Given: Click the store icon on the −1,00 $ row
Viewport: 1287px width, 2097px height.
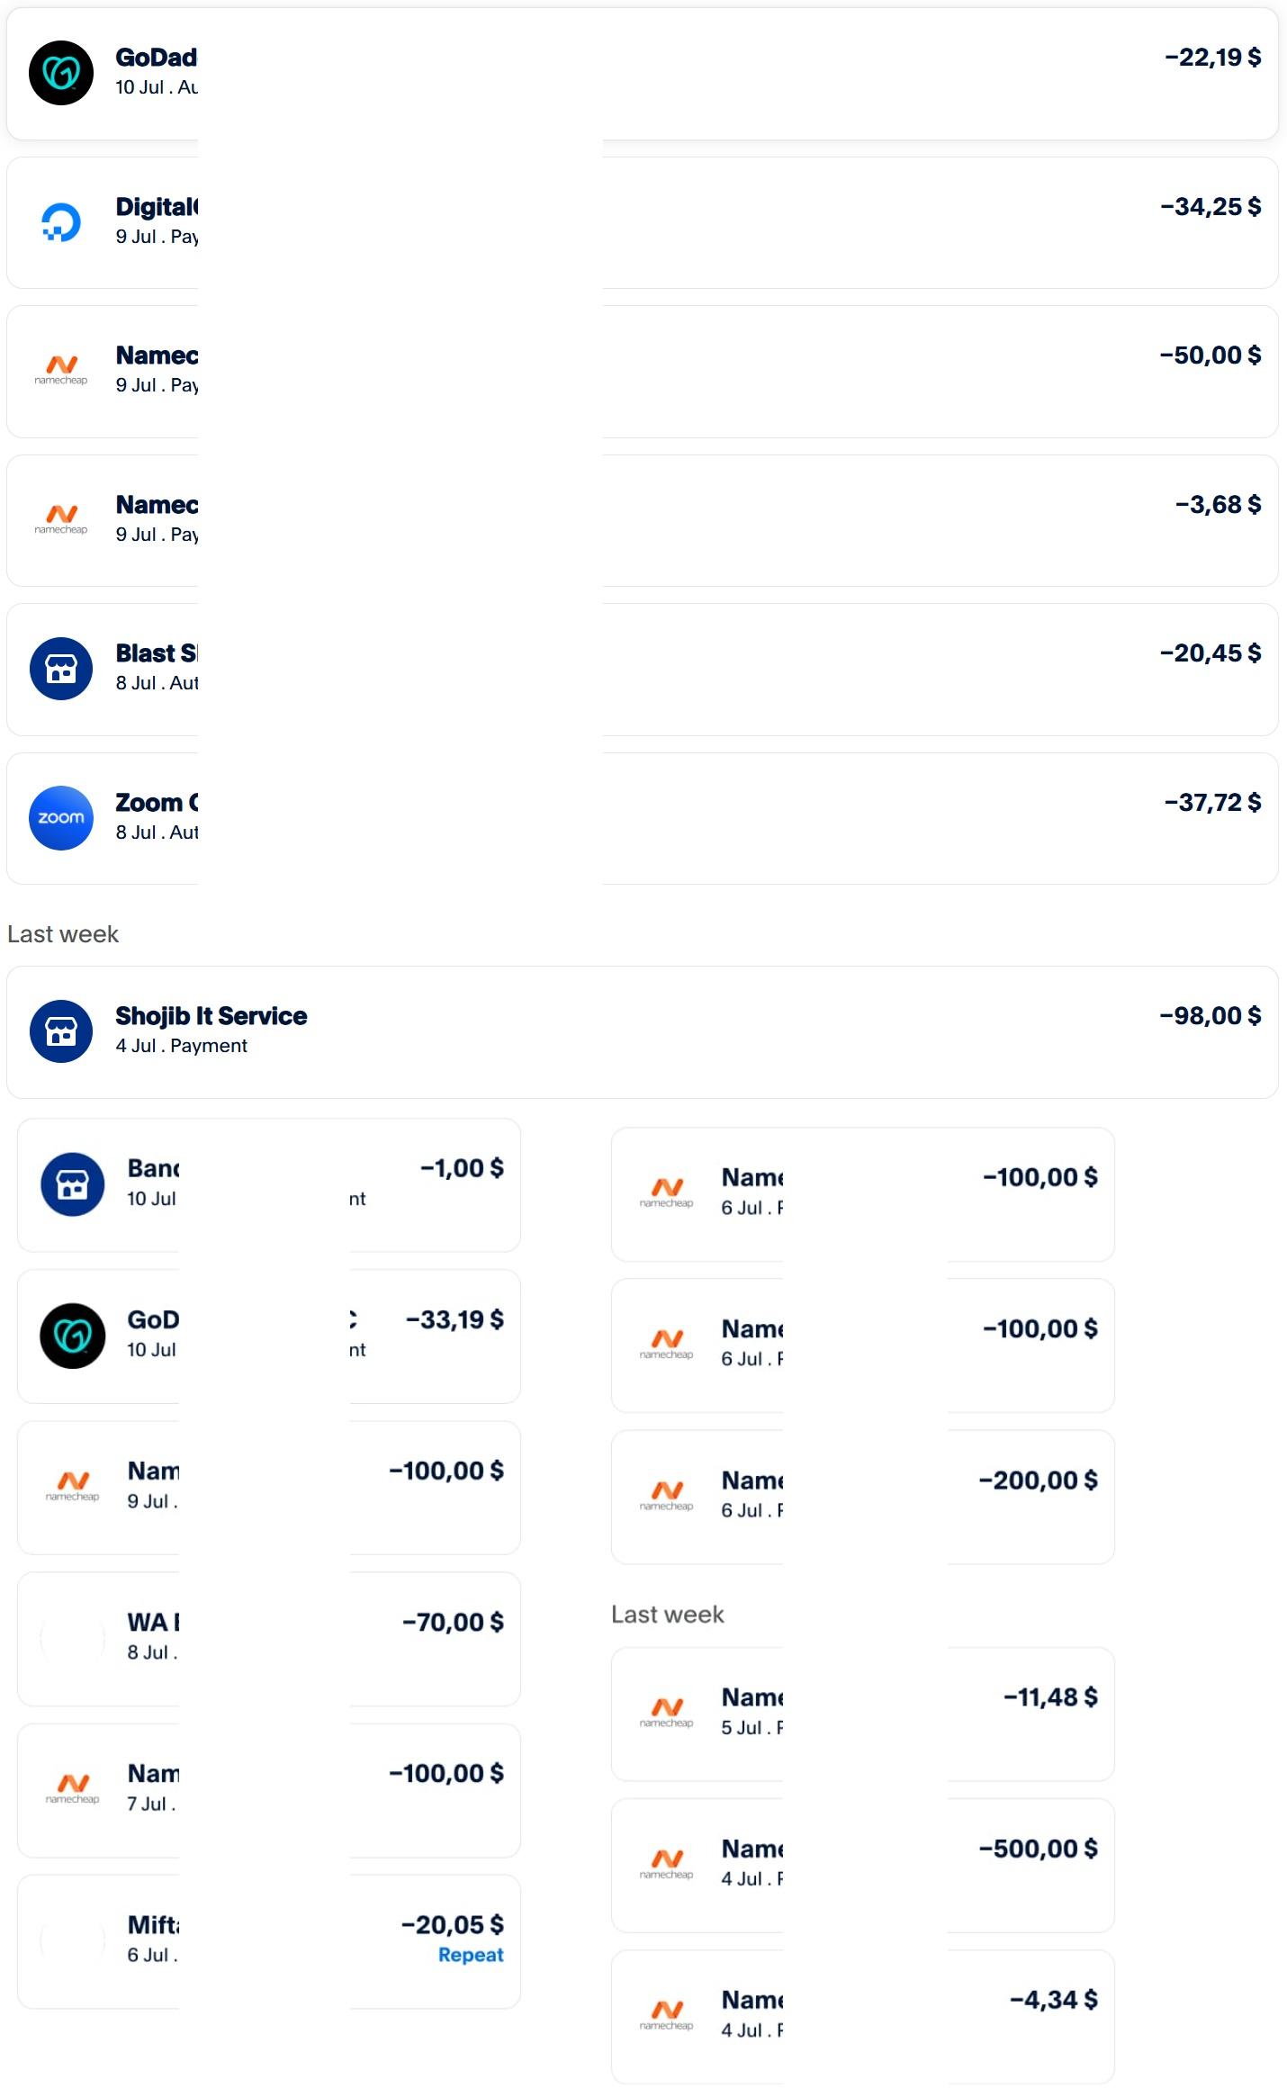Looking at the screenshot, I should click(x=73, y=1185).
